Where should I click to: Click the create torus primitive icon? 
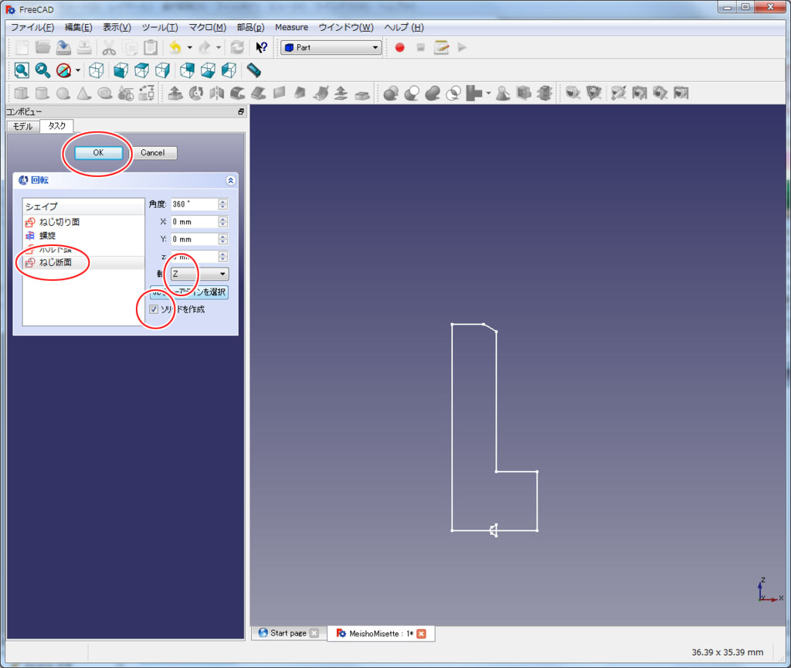[x=105, y=93]
